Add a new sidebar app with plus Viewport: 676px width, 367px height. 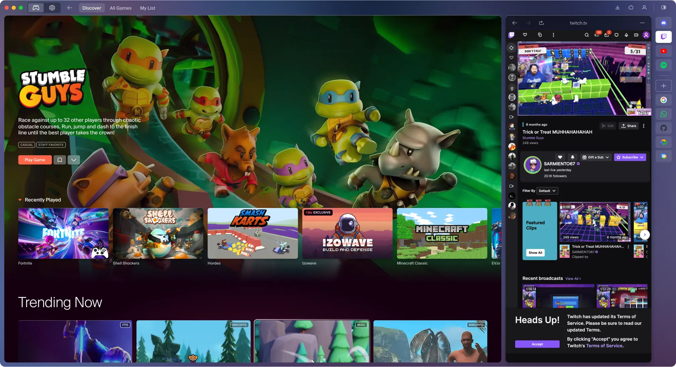point(663,86)
